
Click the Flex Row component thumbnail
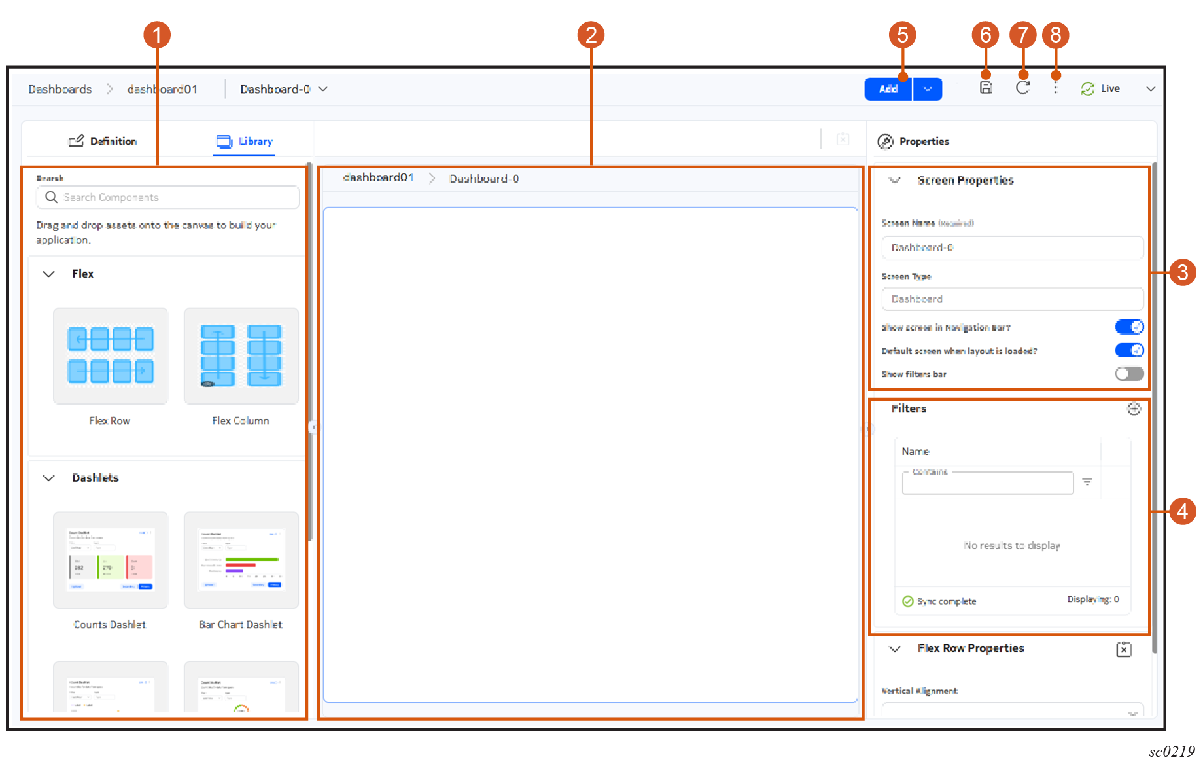point(110,356)
